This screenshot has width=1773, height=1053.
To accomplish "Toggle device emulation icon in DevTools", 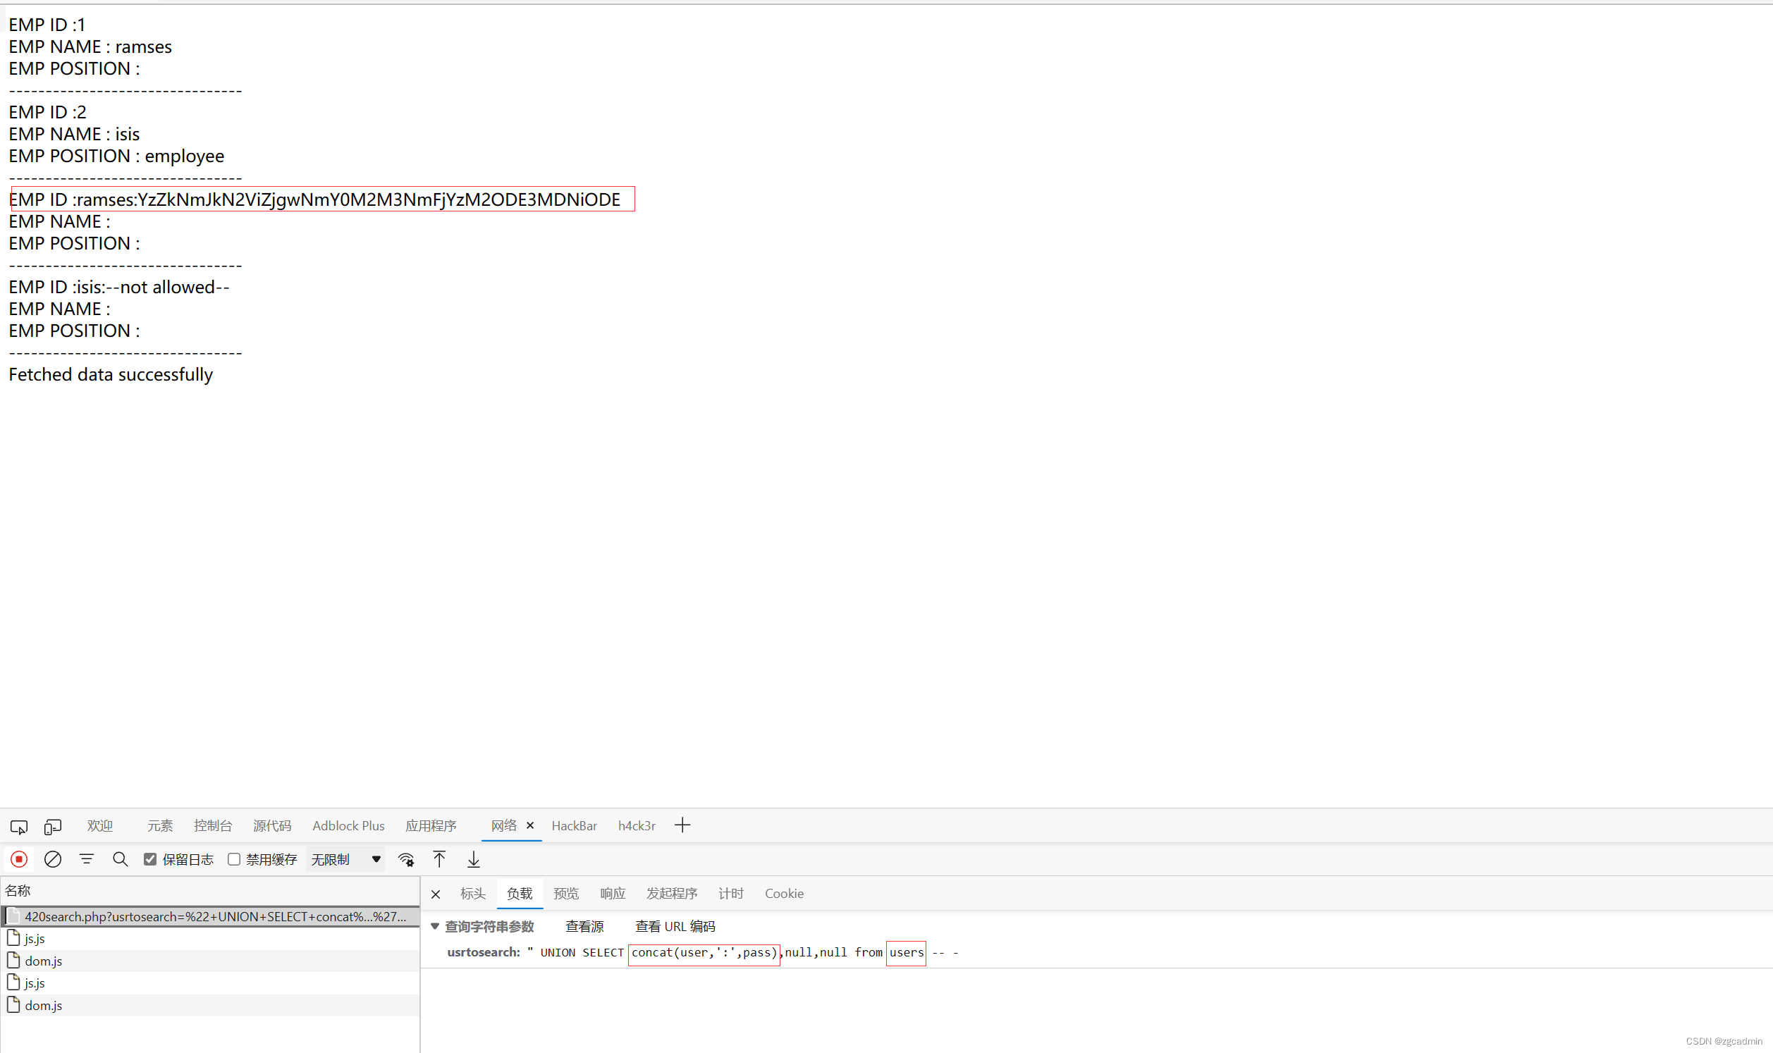I will click(53, 827).
